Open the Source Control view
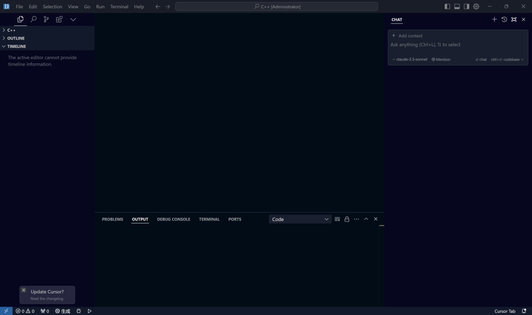This screenshot has width=532, height=315. click(x=46, y=19)
